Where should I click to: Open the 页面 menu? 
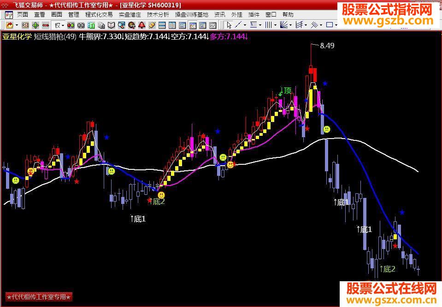pyautogui.click(x=23, y=15)
